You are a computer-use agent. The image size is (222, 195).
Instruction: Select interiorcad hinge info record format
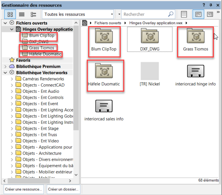[x=195, y=75]
